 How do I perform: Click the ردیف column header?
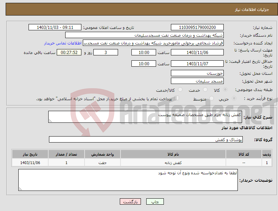pos(267,154)
